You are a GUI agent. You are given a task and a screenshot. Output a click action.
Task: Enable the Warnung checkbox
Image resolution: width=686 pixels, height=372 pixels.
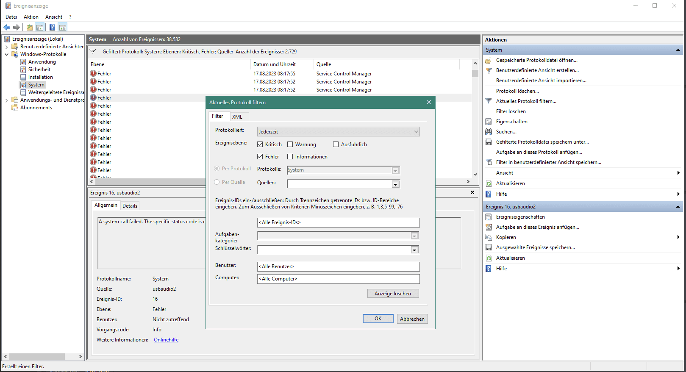(290, 144)
